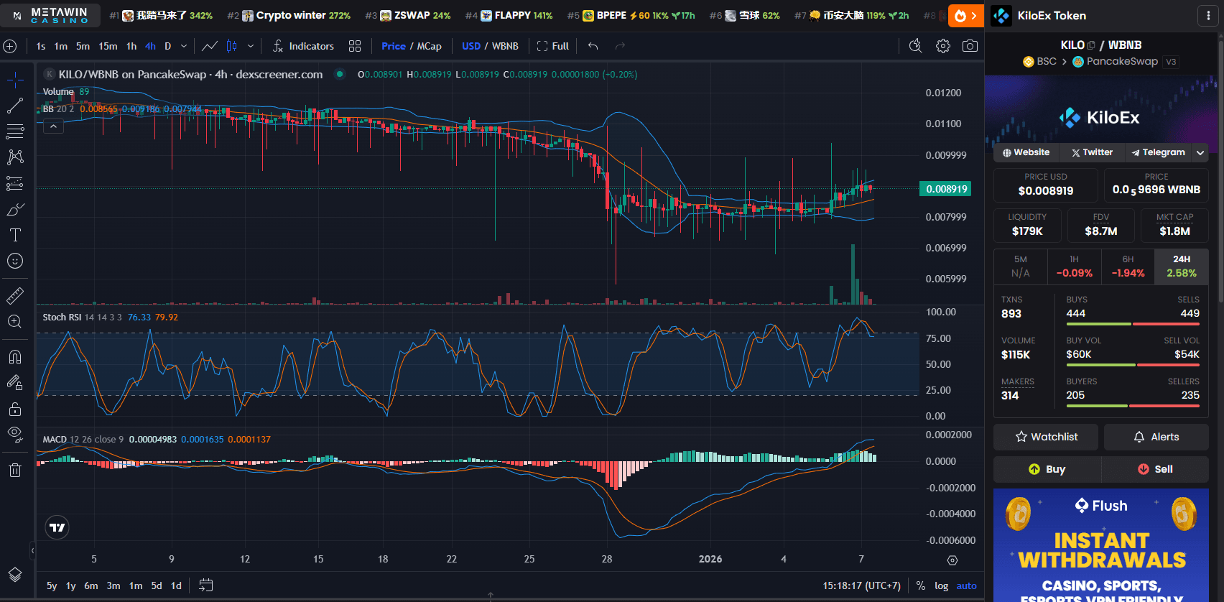Toggle log scale mode

[941, 585]
